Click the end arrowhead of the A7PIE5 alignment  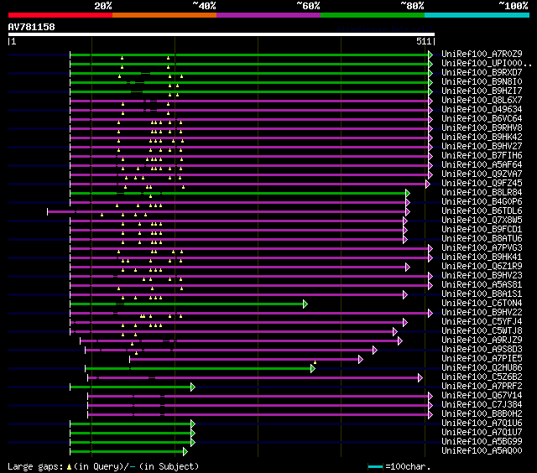click(x=361, y=360)
